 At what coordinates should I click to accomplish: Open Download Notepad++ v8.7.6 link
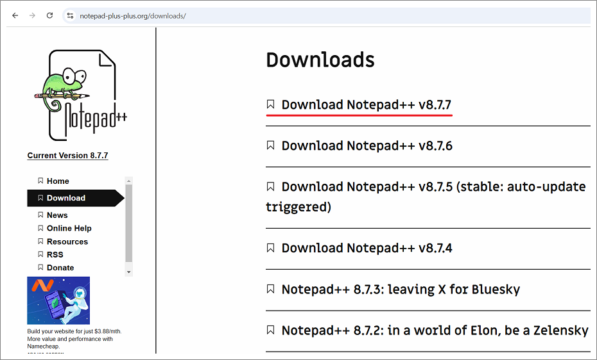point(367,145)
